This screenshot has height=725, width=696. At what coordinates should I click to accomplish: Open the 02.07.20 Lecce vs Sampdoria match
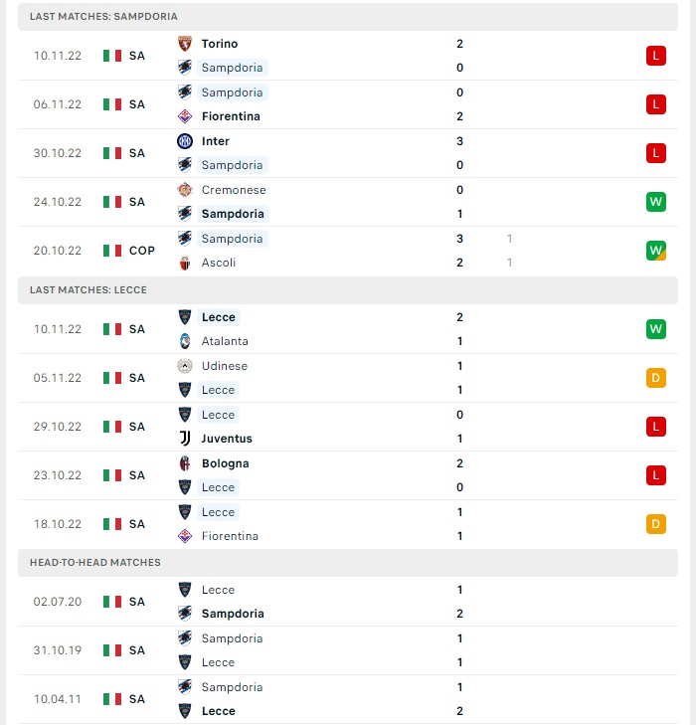(x=348, y=602)
